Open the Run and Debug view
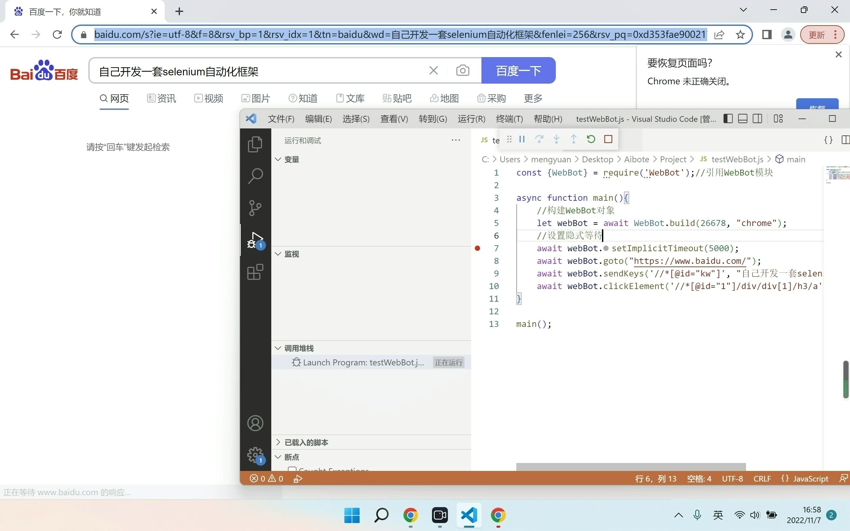Viewport: 850px width, 531px height. 256,240
